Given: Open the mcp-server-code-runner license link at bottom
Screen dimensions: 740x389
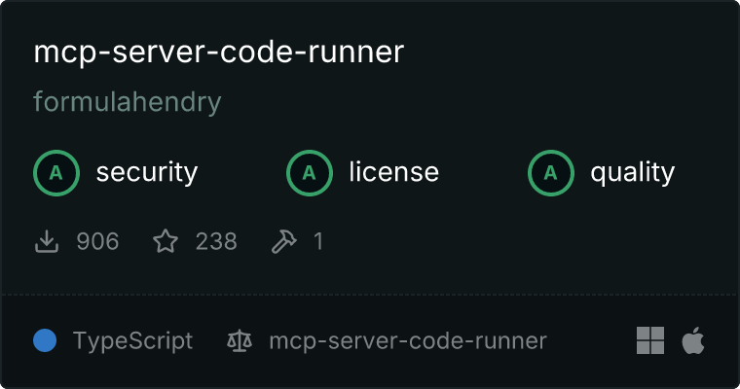Looking at the screenshot, I should point(408,341).
